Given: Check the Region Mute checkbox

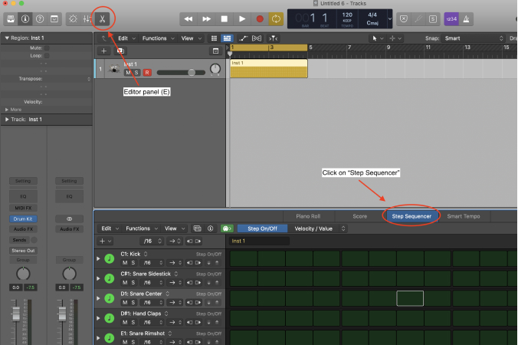Looking at the screenshot, I should point(47,48).
